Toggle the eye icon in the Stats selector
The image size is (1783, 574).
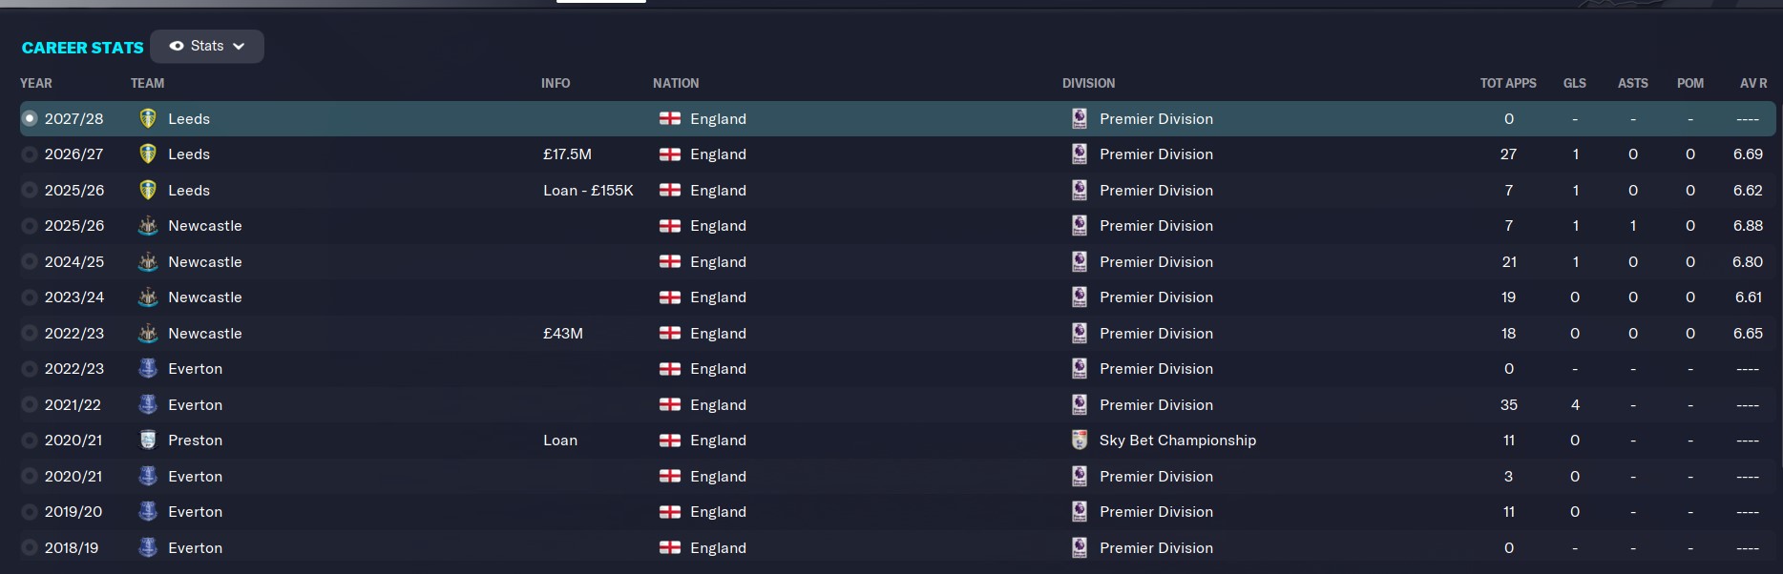click(177, 46)
